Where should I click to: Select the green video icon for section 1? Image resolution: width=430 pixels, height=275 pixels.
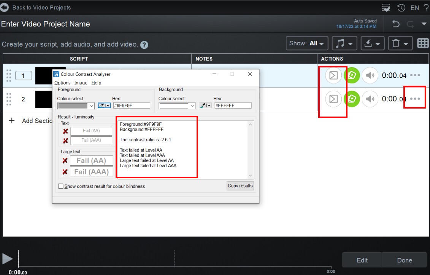(352, 75)
